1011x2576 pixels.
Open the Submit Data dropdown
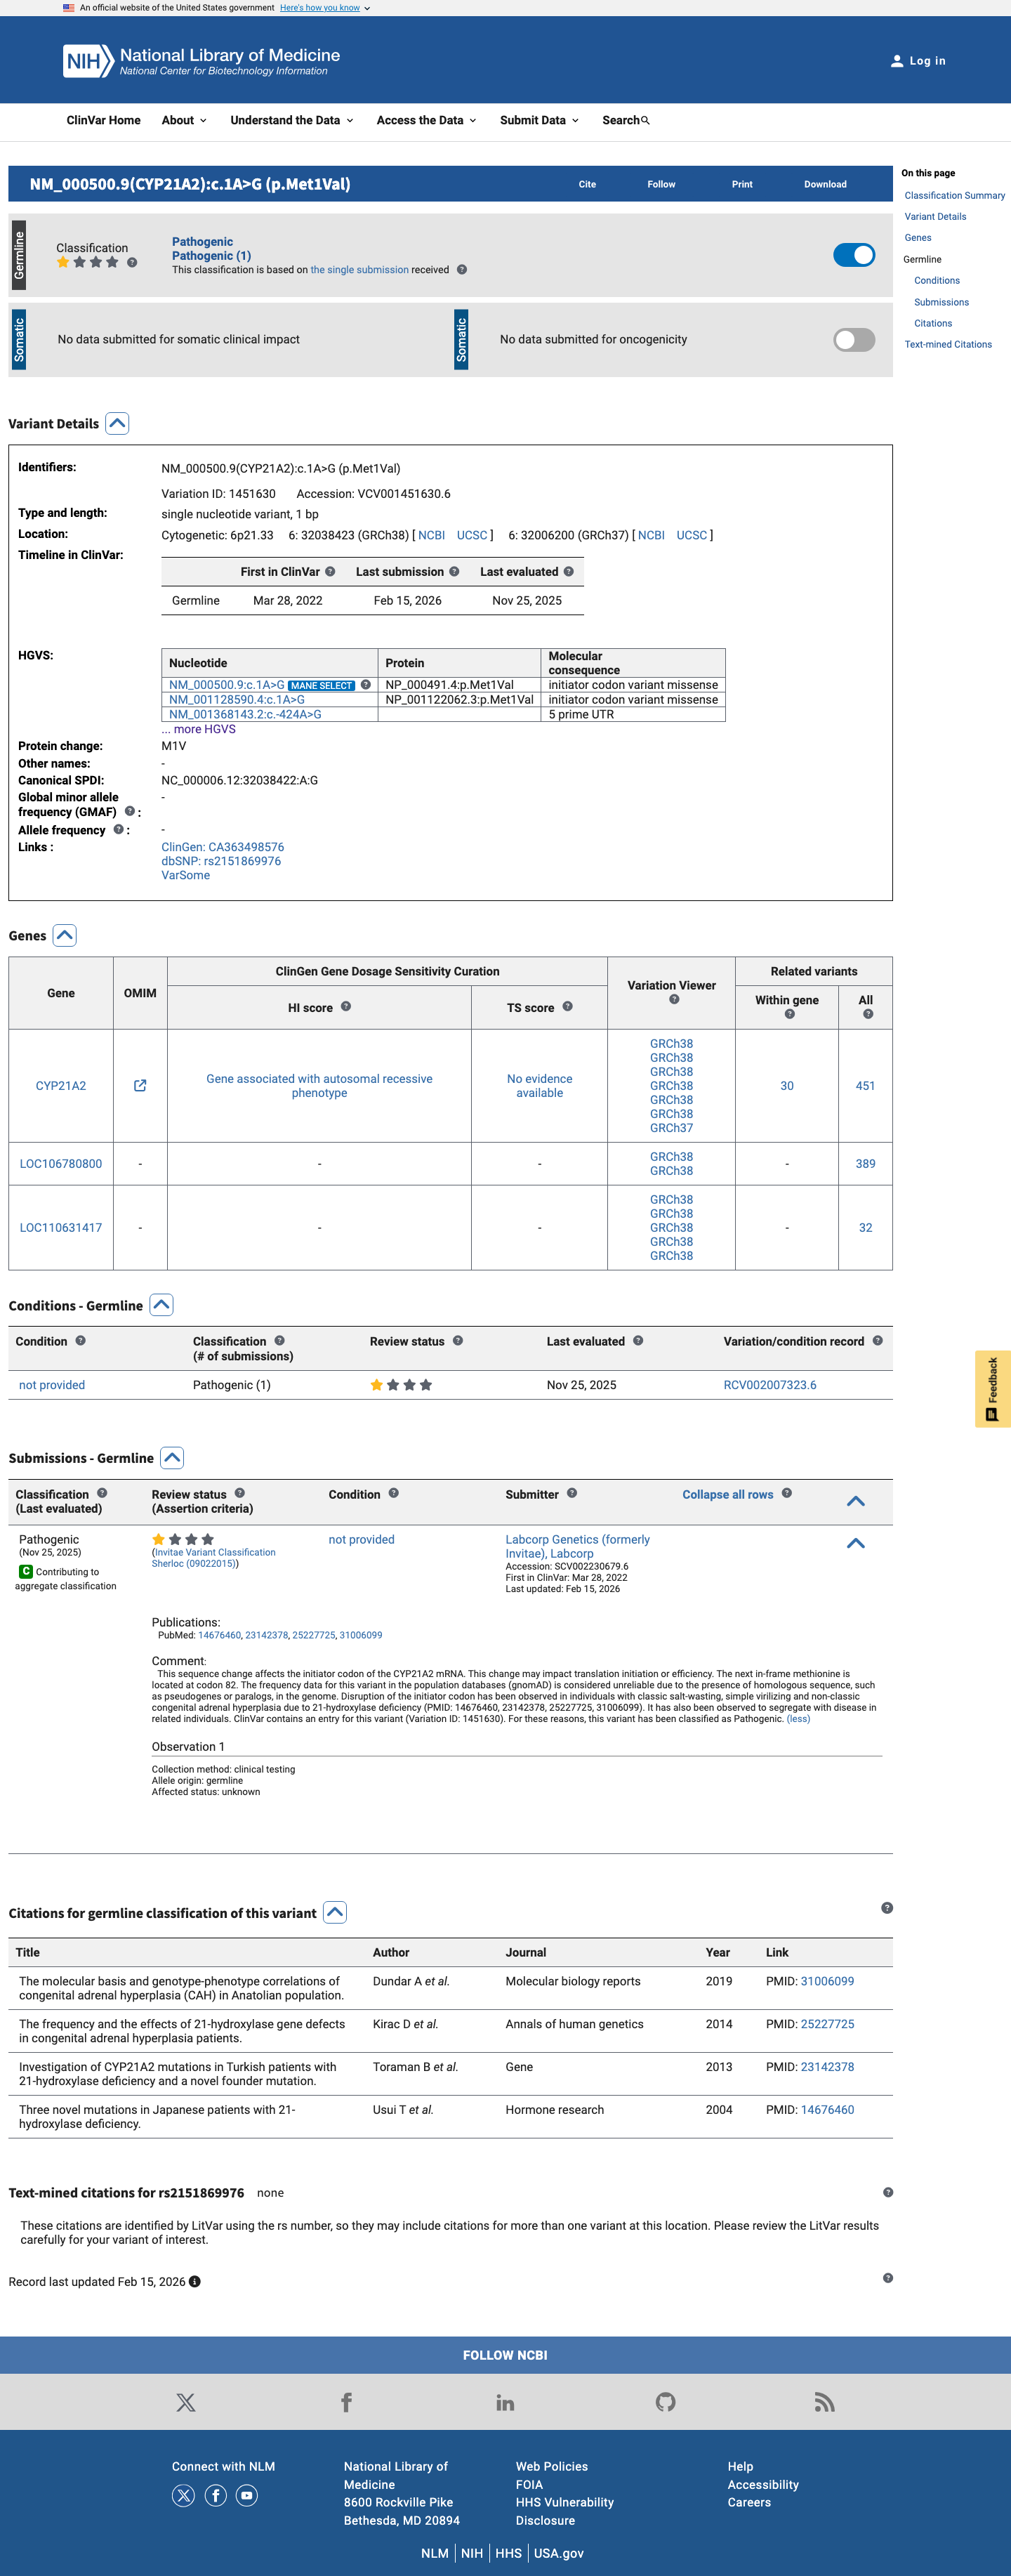tap(540, 121)
